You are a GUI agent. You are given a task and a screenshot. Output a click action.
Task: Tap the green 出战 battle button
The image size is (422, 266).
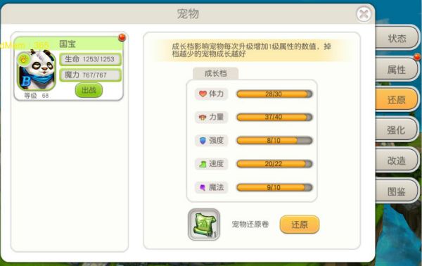pos(89,90)
